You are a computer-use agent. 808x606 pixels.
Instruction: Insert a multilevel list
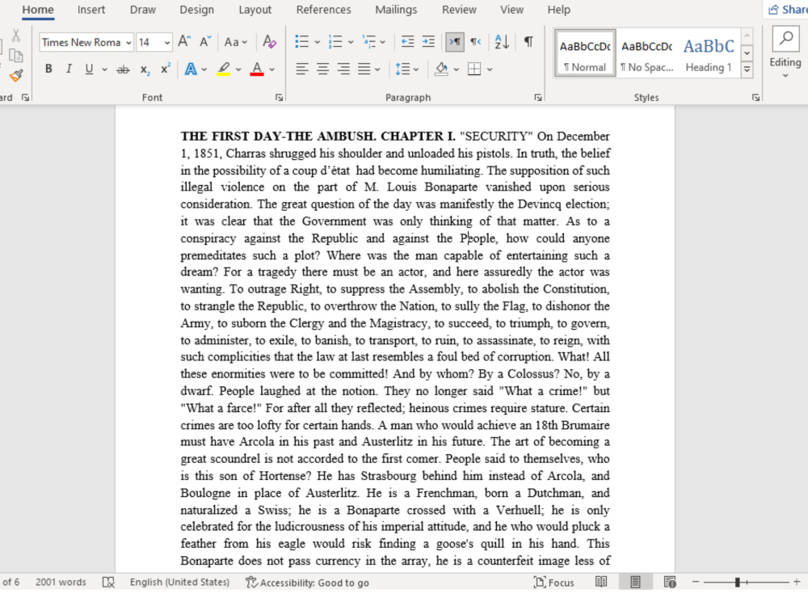click(x=369, y=42)
